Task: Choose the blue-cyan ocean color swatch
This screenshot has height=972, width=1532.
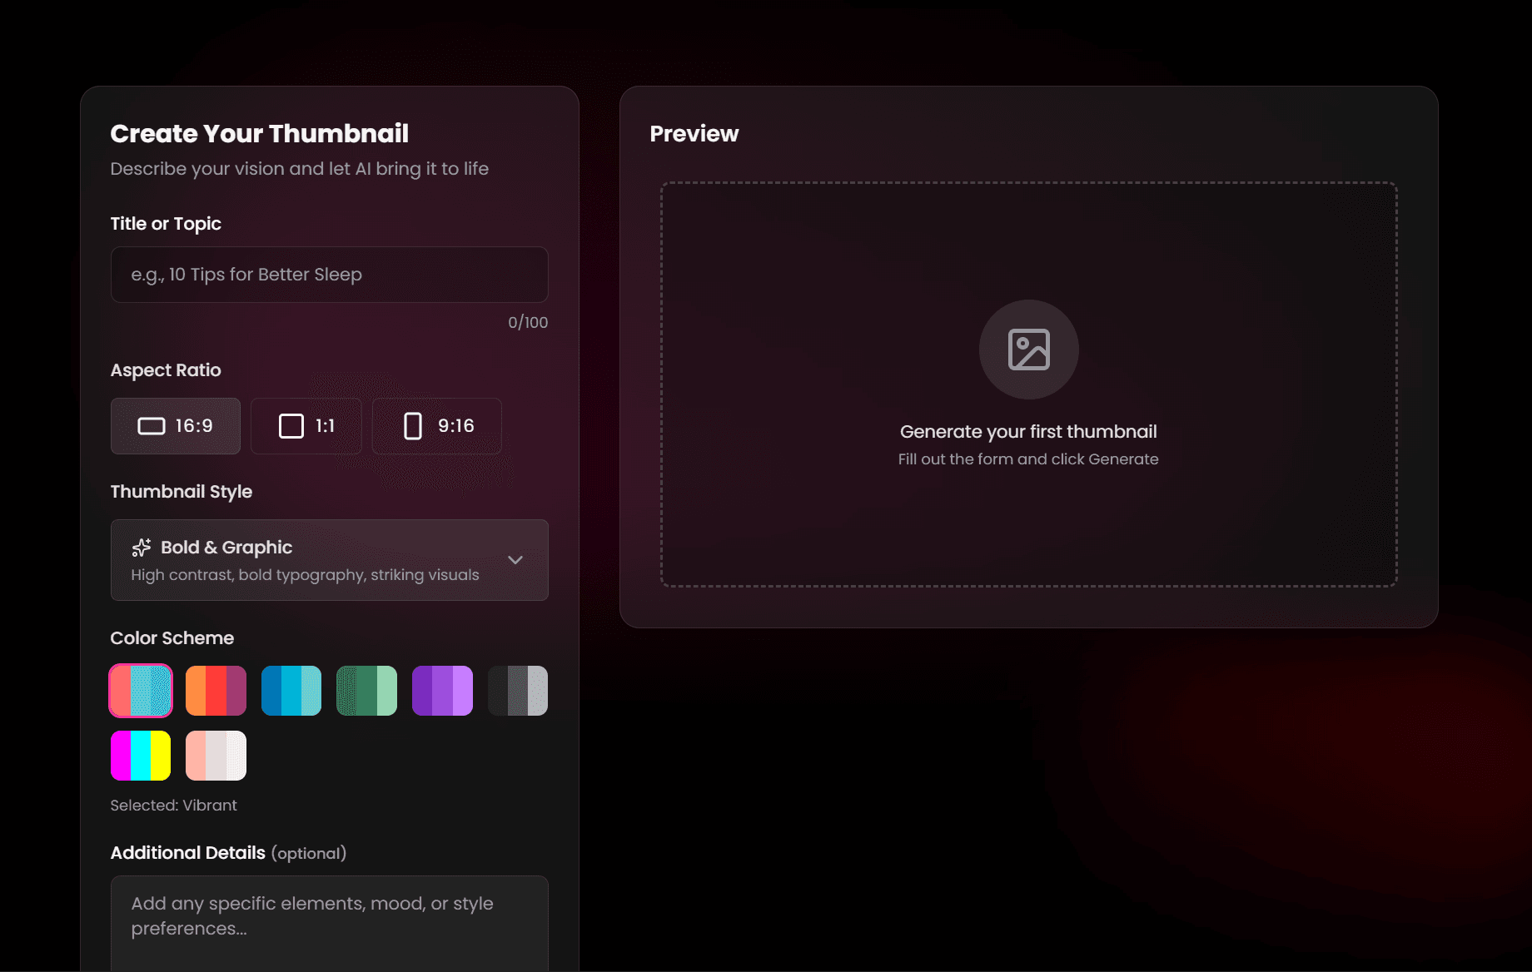Action: 291,691
